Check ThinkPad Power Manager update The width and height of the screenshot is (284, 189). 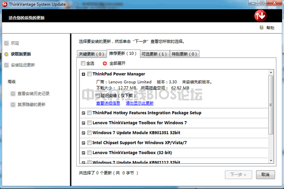(89, 74)
